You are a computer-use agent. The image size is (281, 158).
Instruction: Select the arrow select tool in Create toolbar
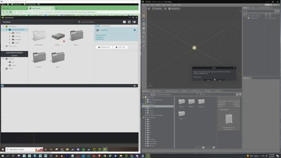pyautogui.click(x=144, y=16)
